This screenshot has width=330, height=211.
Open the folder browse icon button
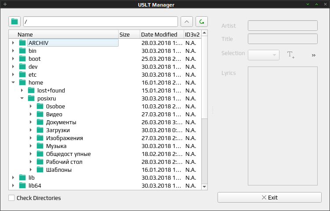15,22
